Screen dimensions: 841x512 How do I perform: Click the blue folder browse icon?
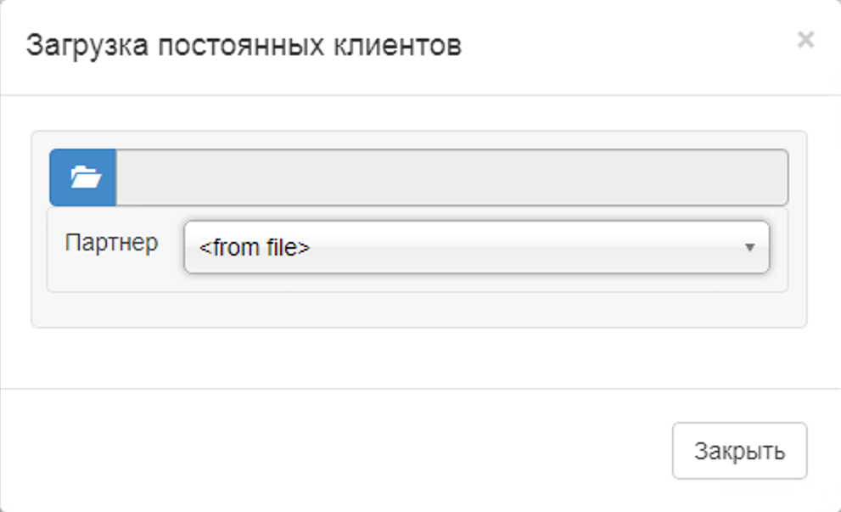coord(83,177)
